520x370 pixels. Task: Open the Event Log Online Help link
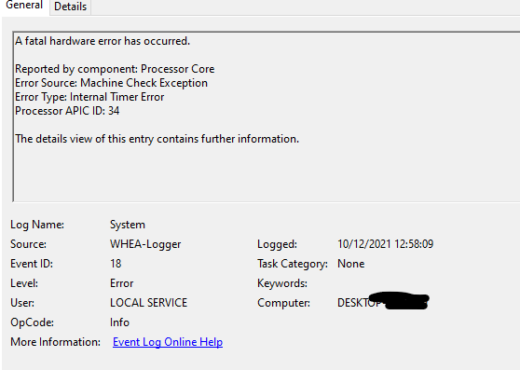pyautogui.click(x=168, y=342)
